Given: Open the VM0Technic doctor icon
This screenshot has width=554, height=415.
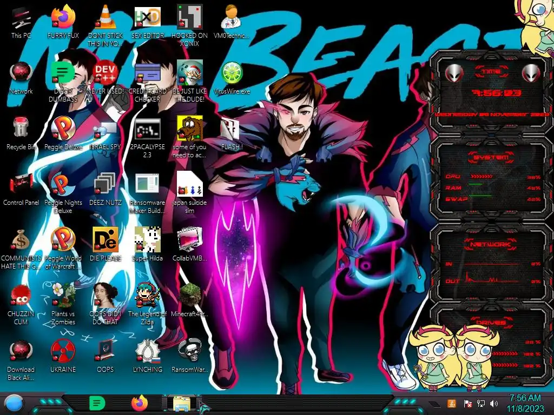Looking at the screenshot, I should [232, 23].
